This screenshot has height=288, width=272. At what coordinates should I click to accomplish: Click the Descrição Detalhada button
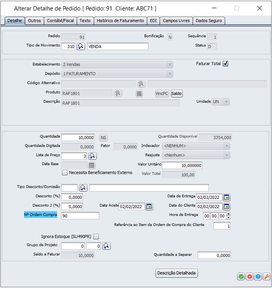(176, 273)
